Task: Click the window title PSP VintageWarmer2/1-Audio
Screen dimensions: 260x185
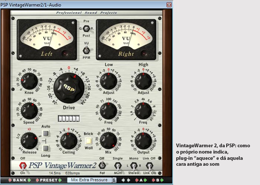Action: coord(31,5)
